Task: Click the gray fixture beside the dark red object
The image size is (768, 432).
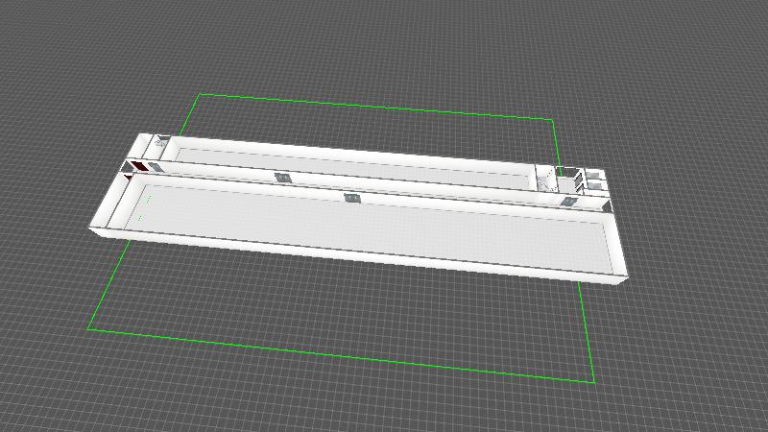Action: coord(155,169)
